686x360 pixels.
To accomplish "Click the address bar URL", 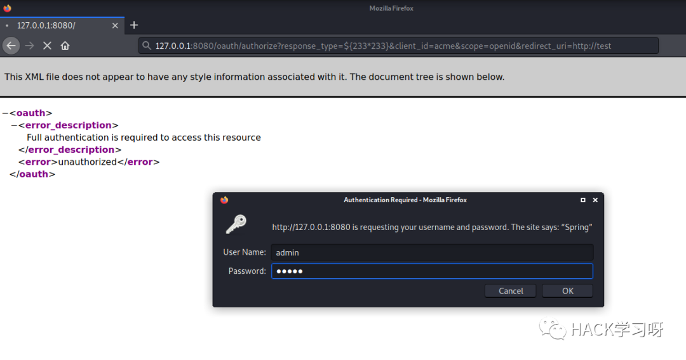I will (383, 46).
